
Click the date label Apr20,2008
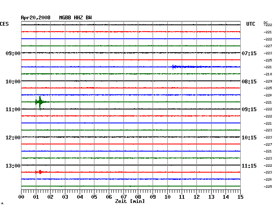click(x=36, y=18)
